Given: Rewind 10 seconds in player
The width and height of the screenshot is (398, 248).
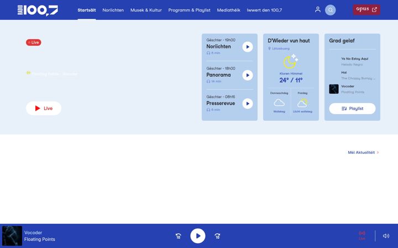Looking at the screenshot, I should (x=178, y=236).
